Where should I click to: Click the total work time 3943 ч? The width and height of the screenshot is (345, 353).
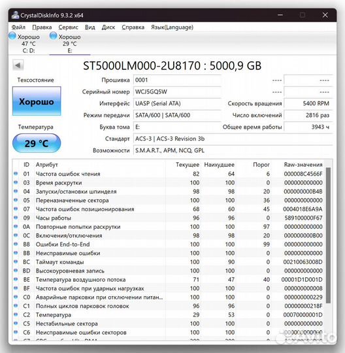308,127
